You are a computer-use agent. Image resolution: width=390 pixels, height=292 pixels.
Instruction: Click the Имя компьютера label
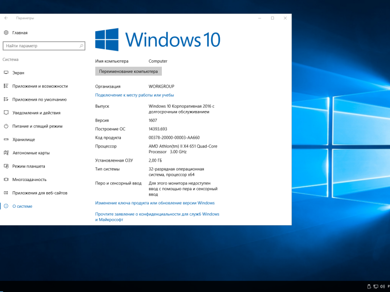pyautogui.click(x=112, y=61)
